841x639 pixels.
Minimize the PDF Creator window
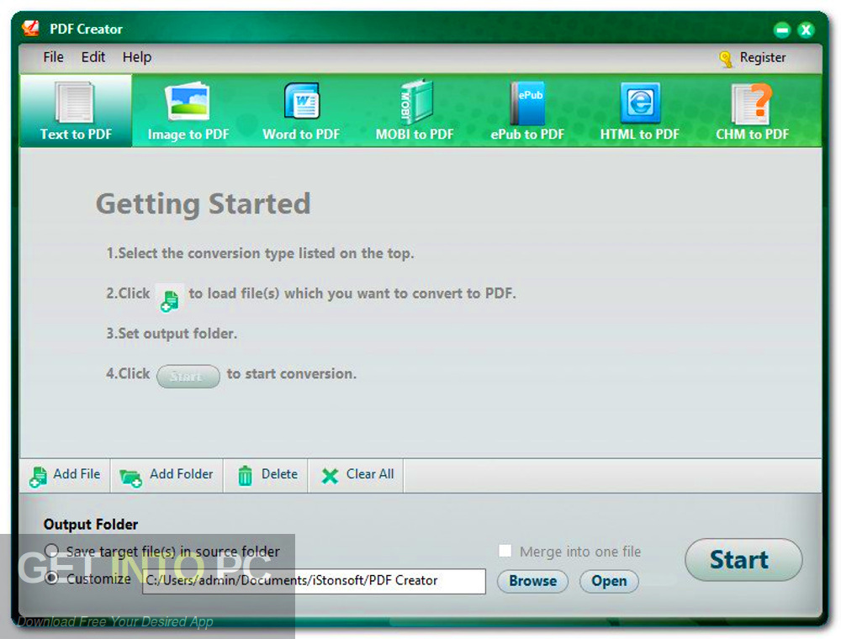(x=782, y=29)
